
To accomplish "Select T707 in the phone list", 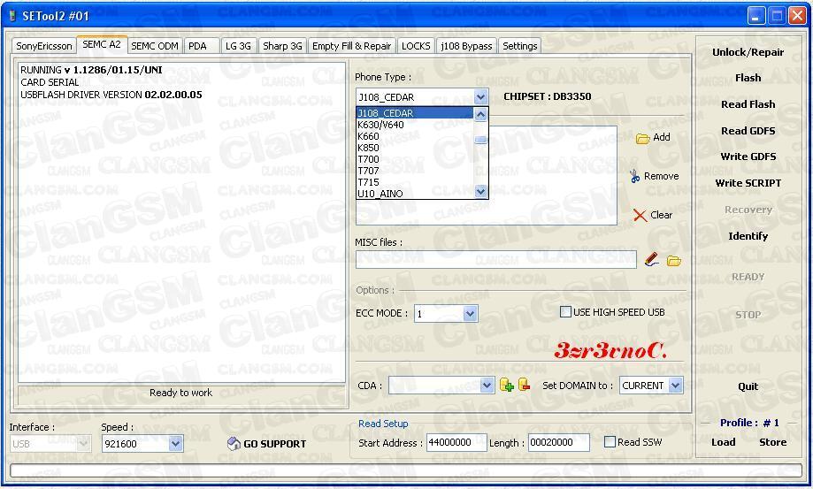I will click(415, 171).
